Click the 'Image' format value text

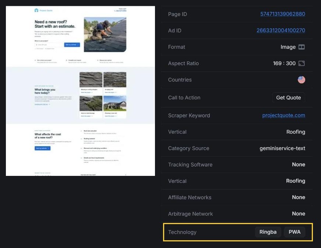tap(288, 47)
